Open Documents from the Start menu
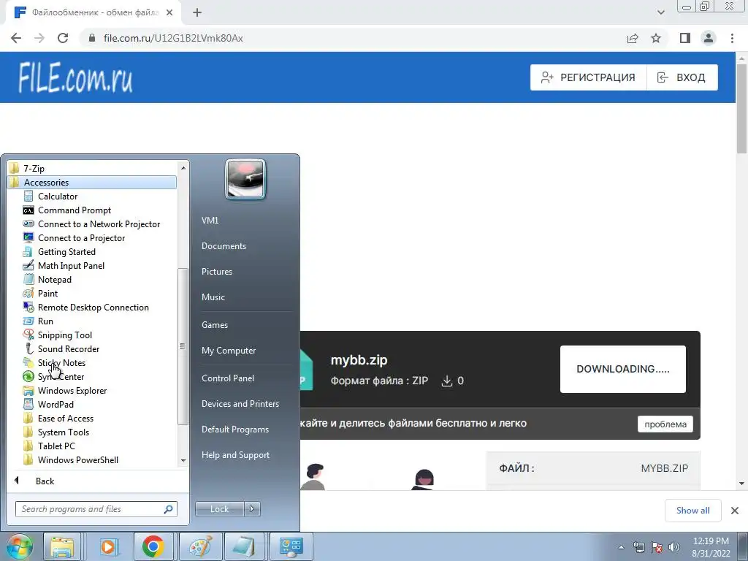The image size is (748, 561). click(224, 246)
